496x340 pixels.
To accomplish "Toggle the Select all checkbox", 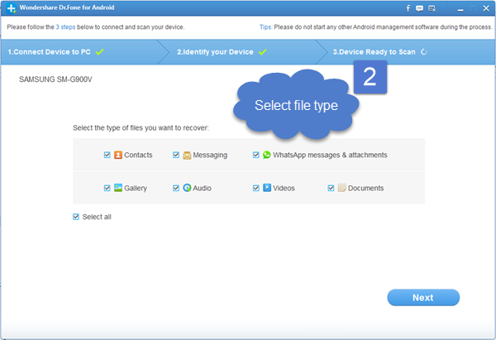I will point(76,217).
